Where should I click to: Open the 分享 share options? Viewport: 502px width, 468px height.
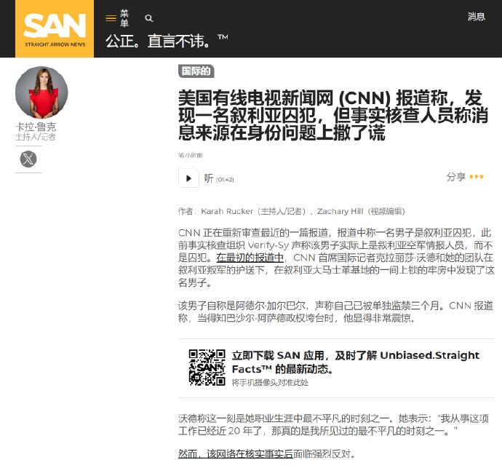tap(456, 177)
